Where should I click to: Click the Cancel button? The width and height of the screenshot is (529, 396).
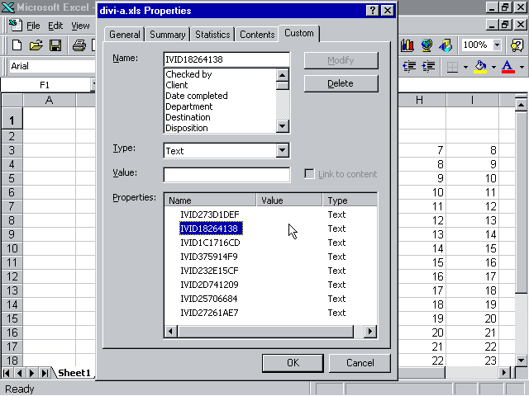pos(360,363)
